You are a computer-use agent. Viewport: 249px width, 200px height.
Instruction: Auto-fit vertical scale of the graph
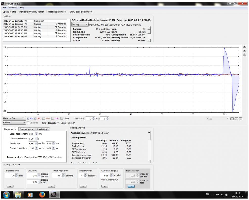point(244,54)
